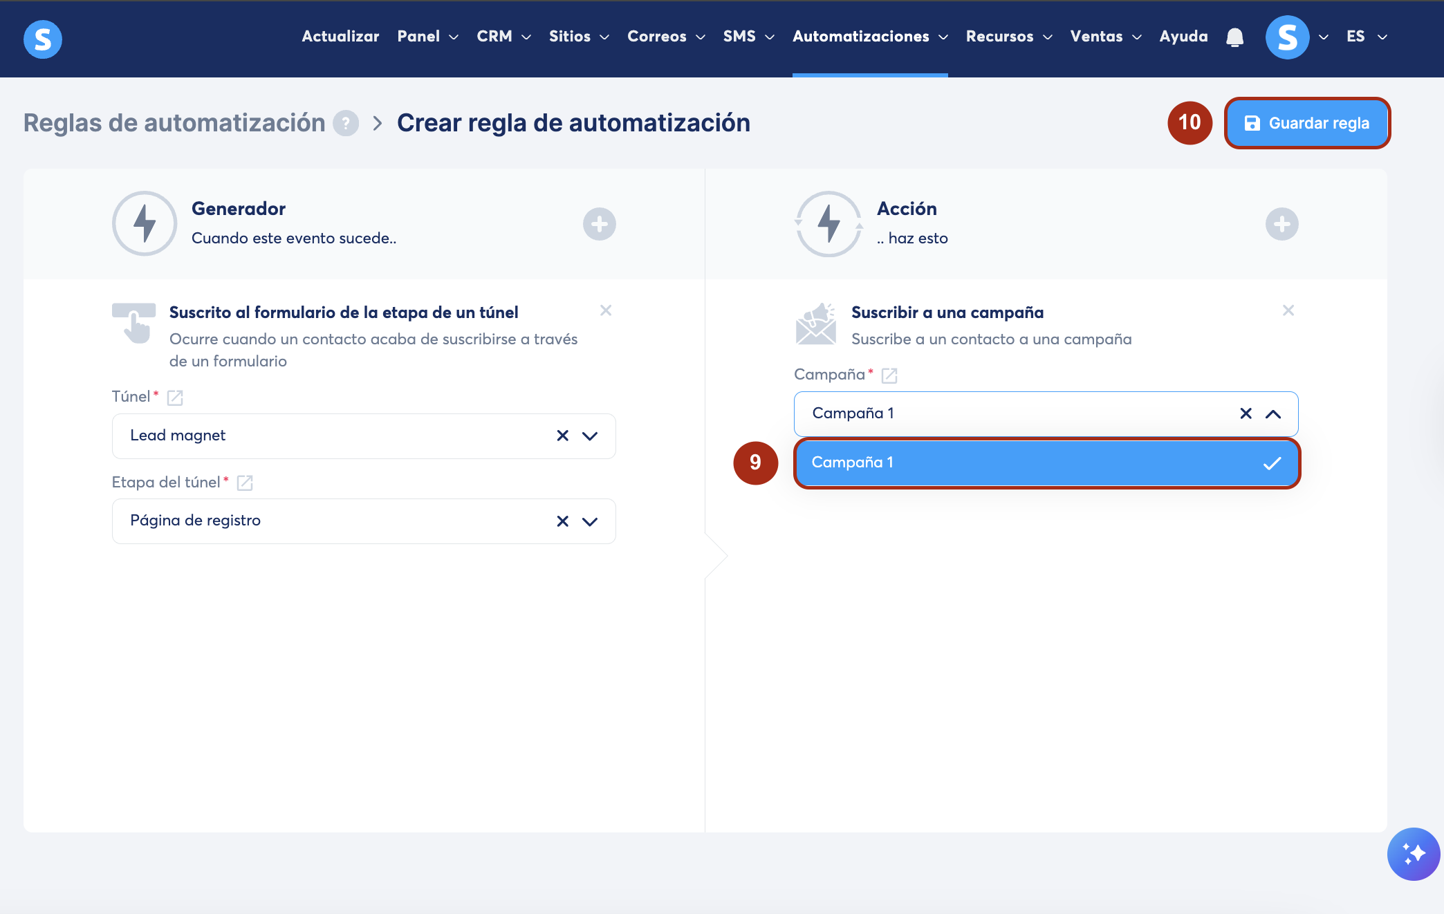
Task: Collapse the Campaña 1 dropdown arrow
Action: pos(1272,413)
